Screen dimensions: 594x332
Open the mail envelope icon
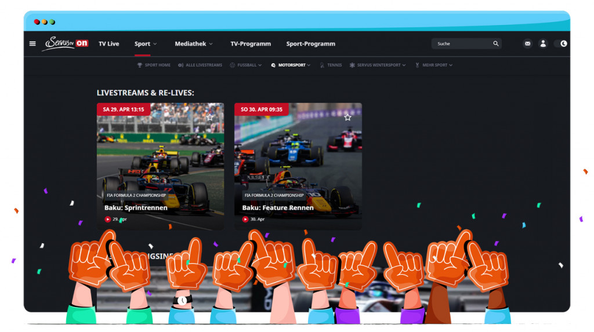click(527, 44)
